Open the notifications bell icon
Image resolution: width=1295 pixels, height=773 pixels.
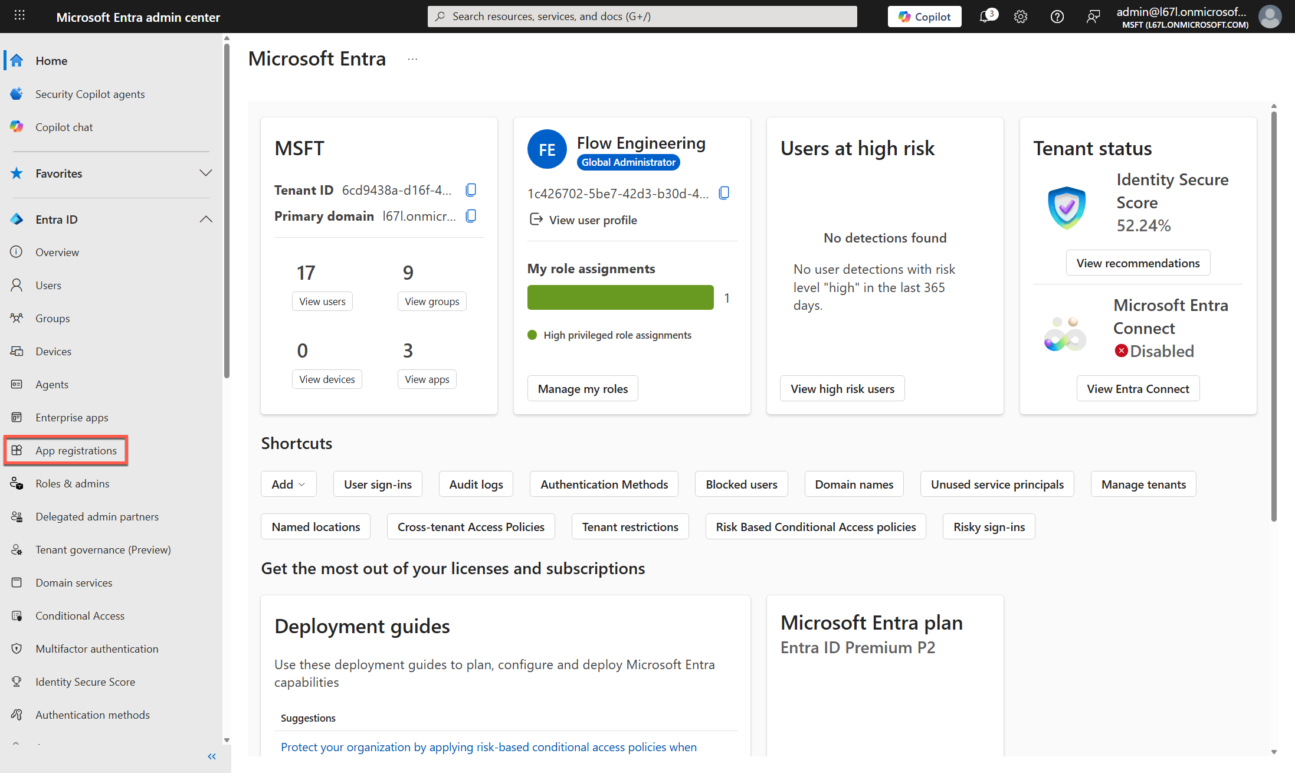pyautogui.click(x=985, y=17)
